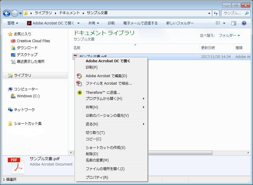This screenshot has height=185, width=253.
Task: Open the recent pages dropdown arrow
Action: coord(20,13)
